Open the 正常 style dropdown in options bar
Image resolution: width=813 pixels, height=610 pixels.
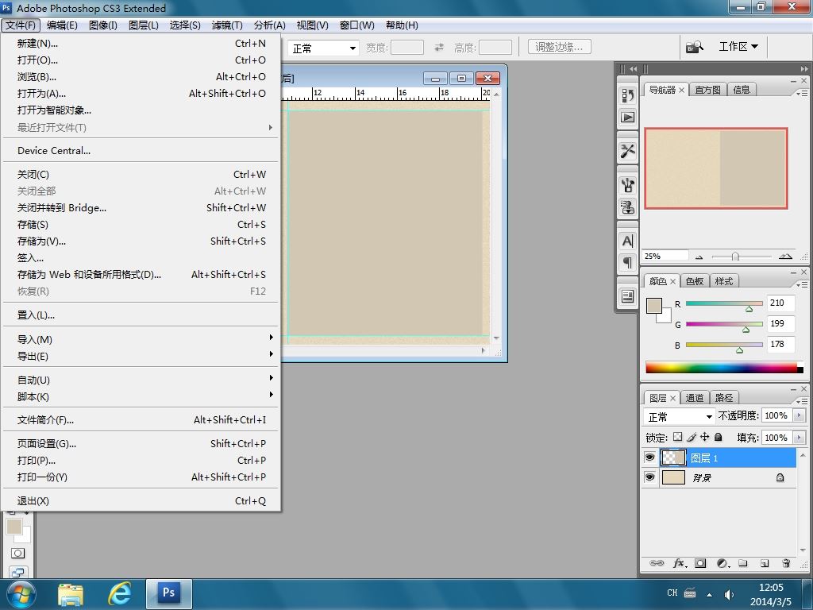tap(324, 48)
